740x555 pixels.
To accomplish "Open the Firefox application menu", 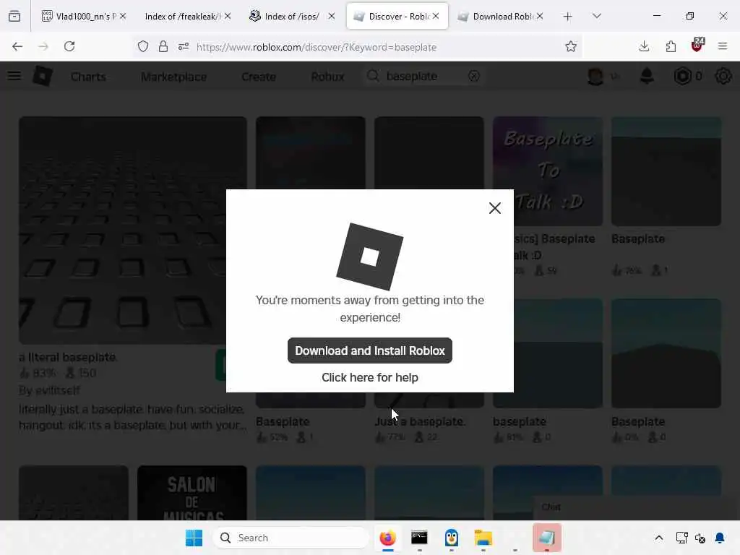I will (723, 46).
